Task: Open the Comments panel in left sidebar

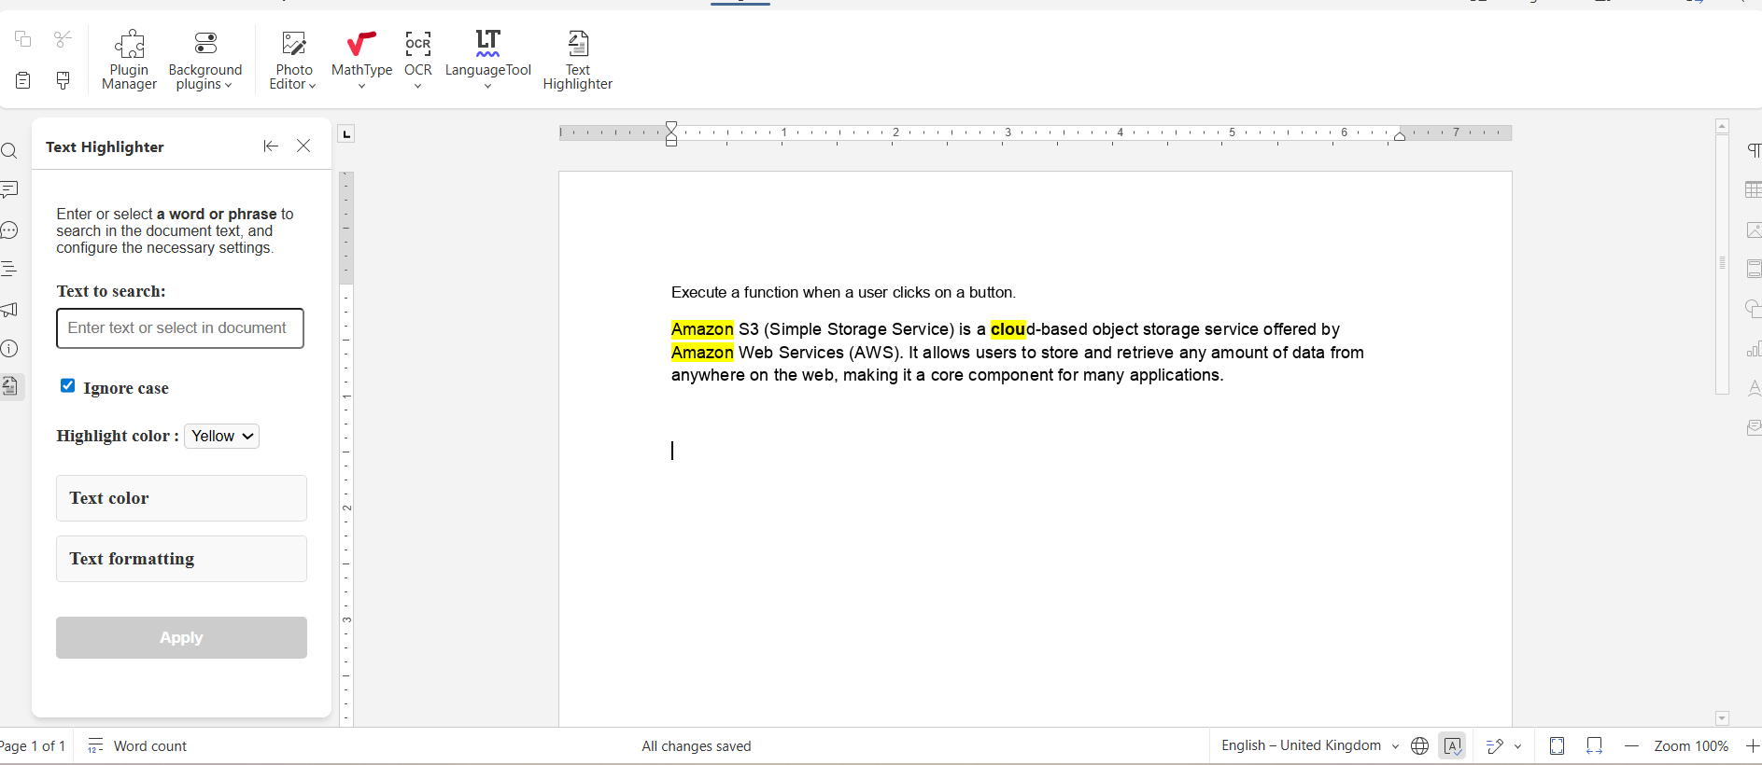Action: [9, 190]
